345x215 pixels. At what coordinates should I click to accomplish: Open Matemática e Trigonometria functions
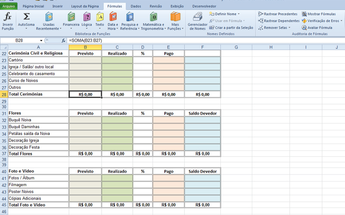[x=153, y=17]
